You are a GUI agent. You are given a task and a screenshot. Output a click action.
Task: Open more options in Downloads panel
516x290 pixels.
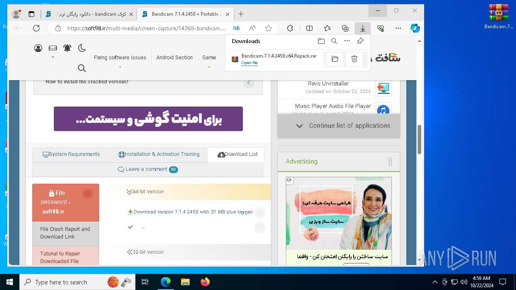[x=347, y=41]
